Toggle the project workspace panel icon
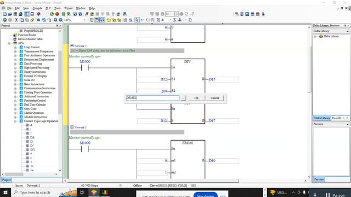This screenshot has height=197, width=351. 27,14
